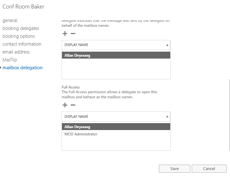The image size is (230, 182).
Task: Select MOD Administrator in Full Access list
Action: [81, 134]
